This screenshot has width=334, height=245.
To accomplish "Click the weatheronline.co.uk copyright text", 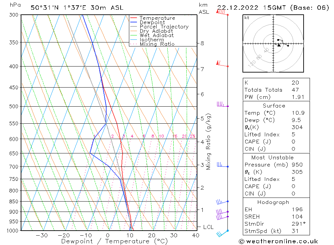I will [x=279, y=242].
